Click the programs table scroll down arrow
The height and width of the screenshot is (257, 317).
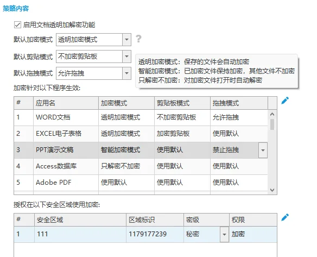(272, 190)
